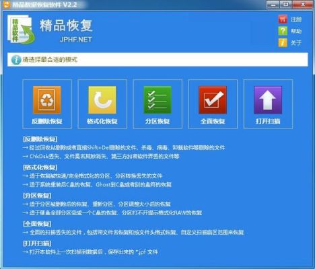
Task: Select the purple arrow open scan icon
Action: tap(268, 100)
